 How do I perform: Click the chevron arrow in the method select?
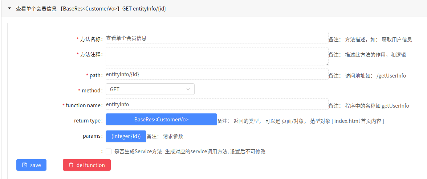(188, 89)
